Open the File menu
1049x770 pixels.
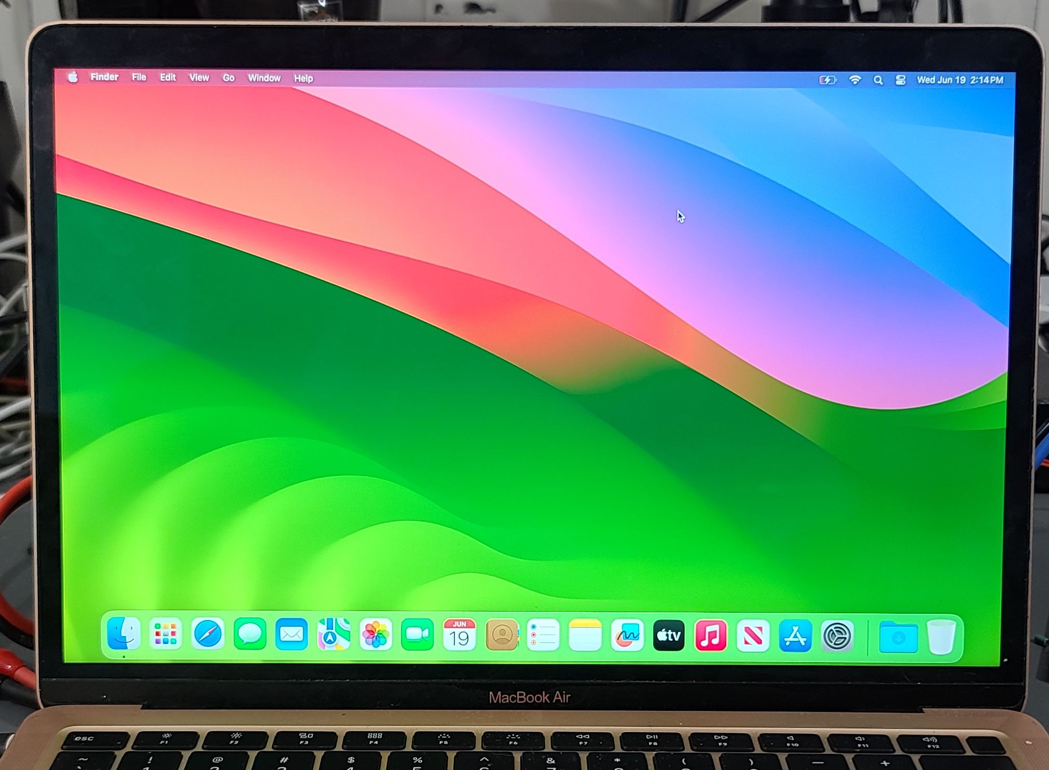[139, 77]
